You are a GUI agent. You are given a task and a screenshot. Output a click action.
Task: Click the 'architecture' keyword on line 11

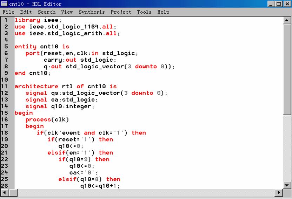click(x=36, y=86)
